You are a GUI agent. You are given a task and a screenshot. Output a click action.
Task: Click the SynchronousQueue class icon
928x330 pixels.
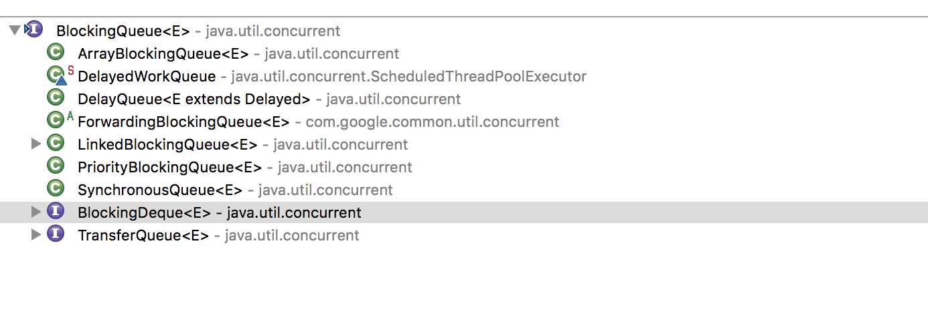[56, 189]
